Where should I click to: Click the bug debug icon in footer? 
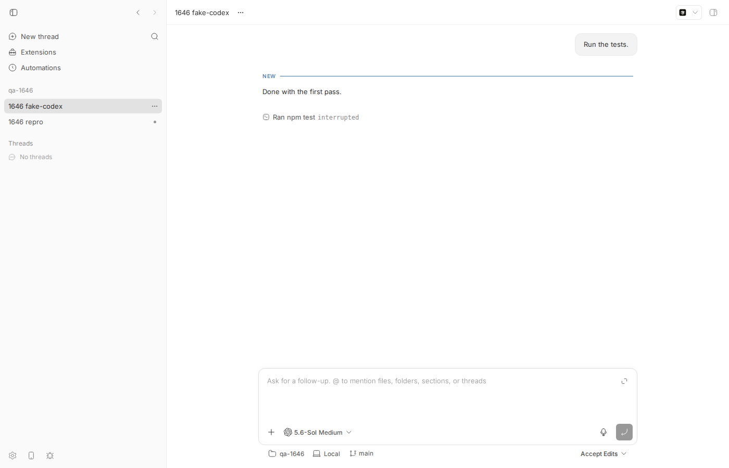pyautogui.click(x=50, y=456)
